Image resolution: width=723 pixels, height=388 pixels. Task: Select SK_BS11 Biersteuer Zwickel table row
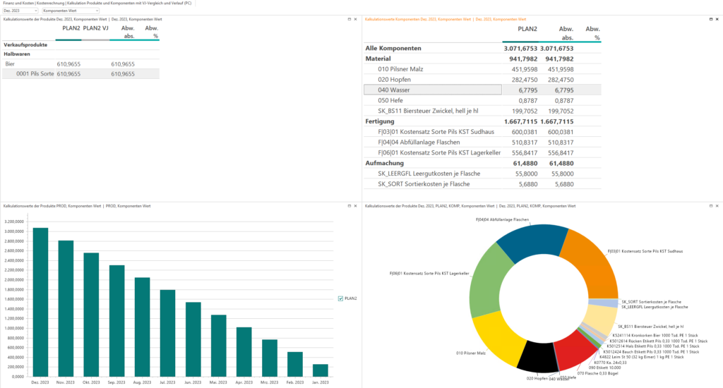[x=482, y=111]
